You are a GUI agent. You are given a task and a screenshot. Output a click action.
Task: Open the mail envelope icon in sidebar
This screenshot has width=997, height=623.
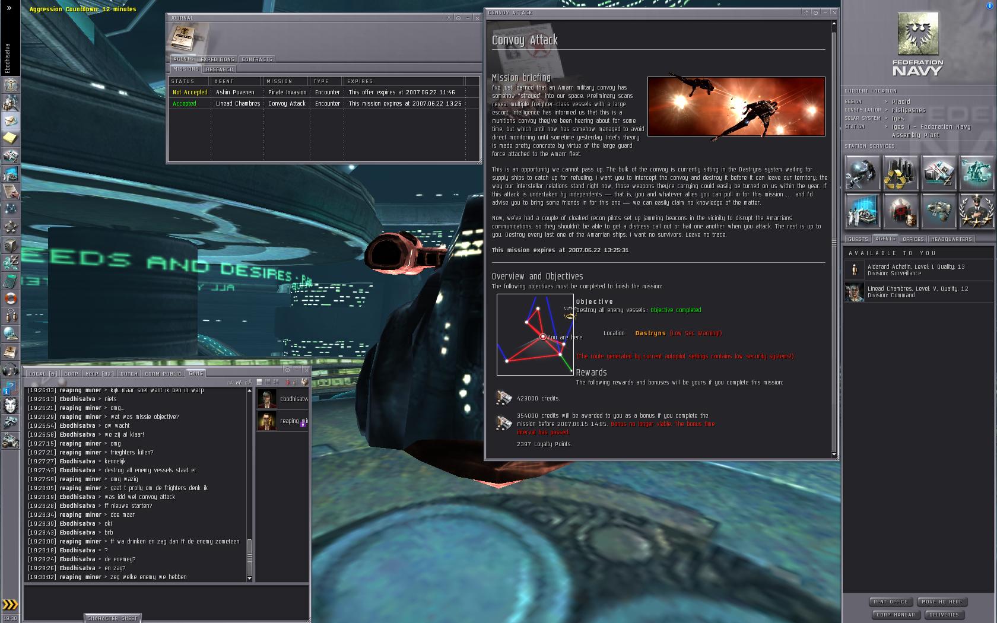(11, 120)
